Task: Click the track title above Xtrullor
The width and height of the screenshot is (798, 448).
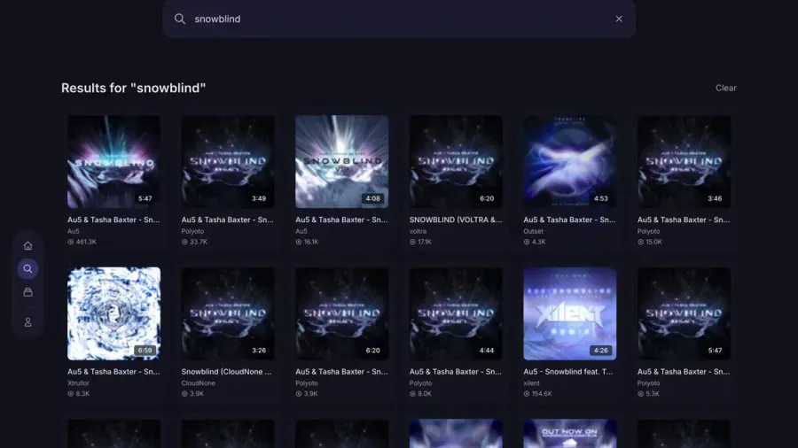Action: (x=113, y=372)
